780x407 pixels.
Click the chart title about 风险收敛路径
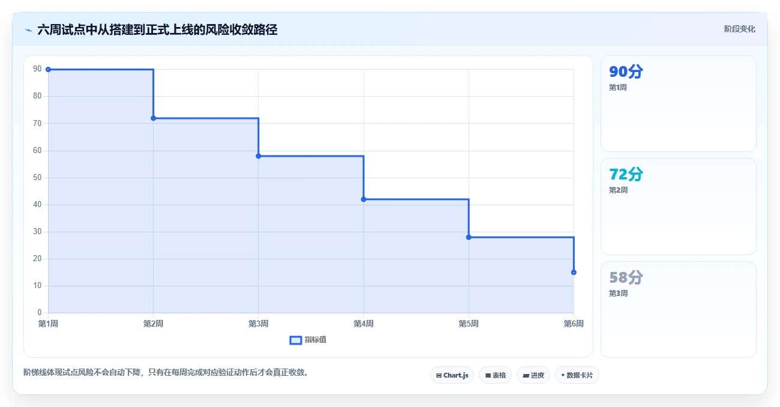tap(157, 30)
